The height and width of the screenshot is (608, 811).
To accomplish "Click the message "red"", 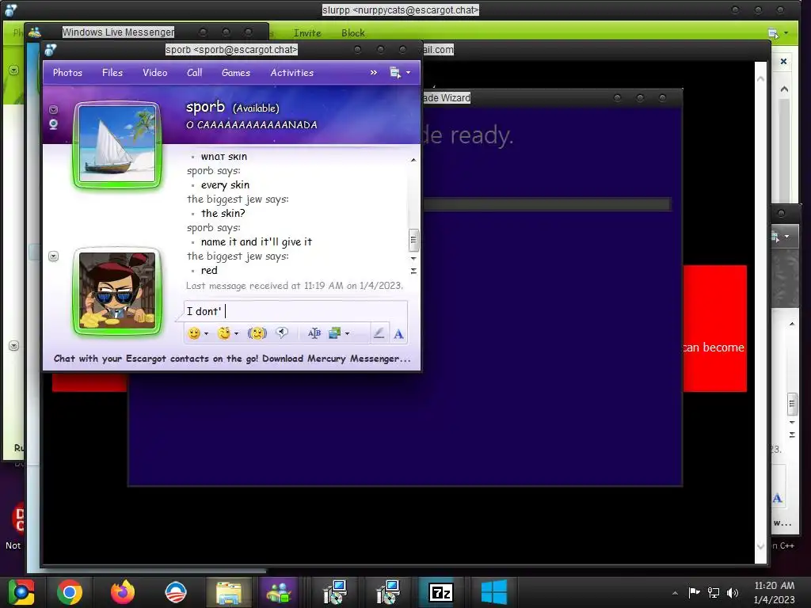I will pyautogui.click(x=209, y=271).
